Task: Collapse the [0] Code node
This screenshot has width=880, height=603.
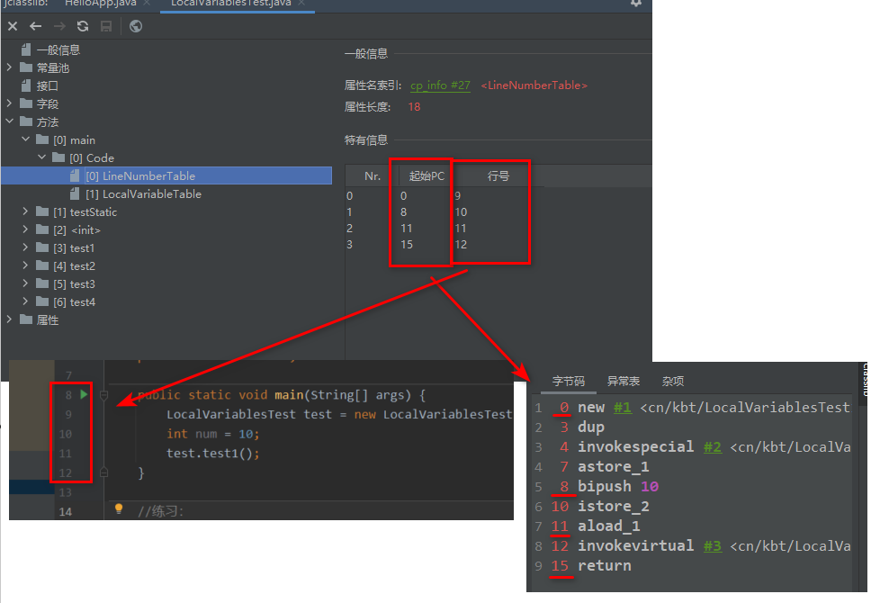Action: pos(41,157)
